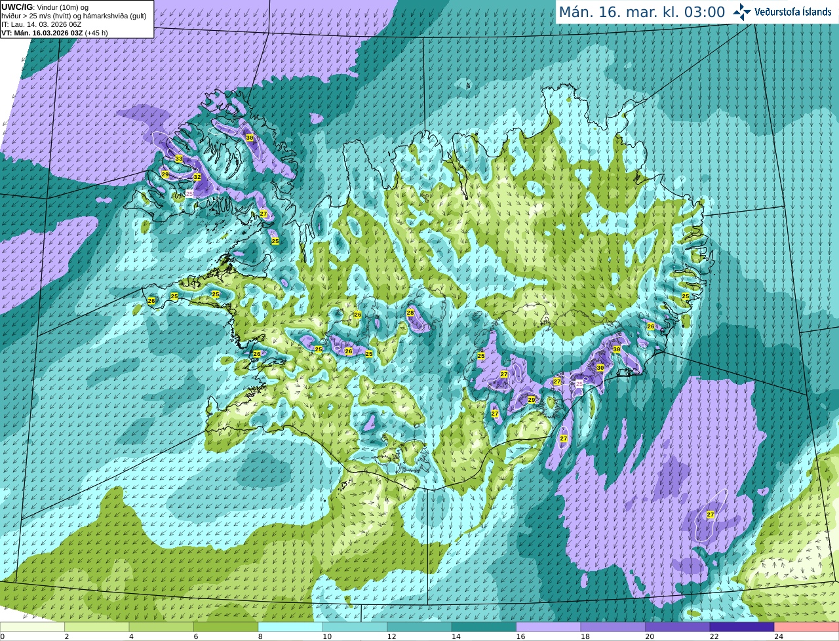839x641 pixels.
Task: Click the Veðurstofa Íslands logo icon
Action: point(741,12)
